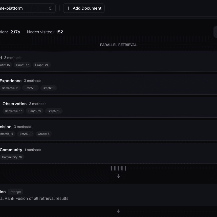The height and width of the screenshot is (217, 217).
Task: Select the Bm25: 19 chip
Action: 35,111
